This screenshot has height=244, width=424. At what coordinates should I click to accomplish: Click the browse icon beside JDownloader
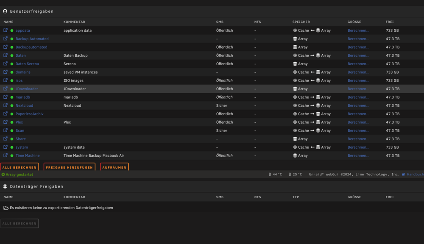[x=6, y=89]
